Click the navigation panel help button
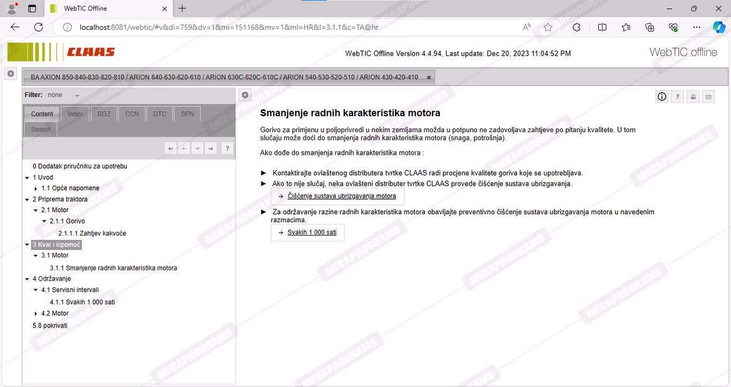 tap(227, 149)
